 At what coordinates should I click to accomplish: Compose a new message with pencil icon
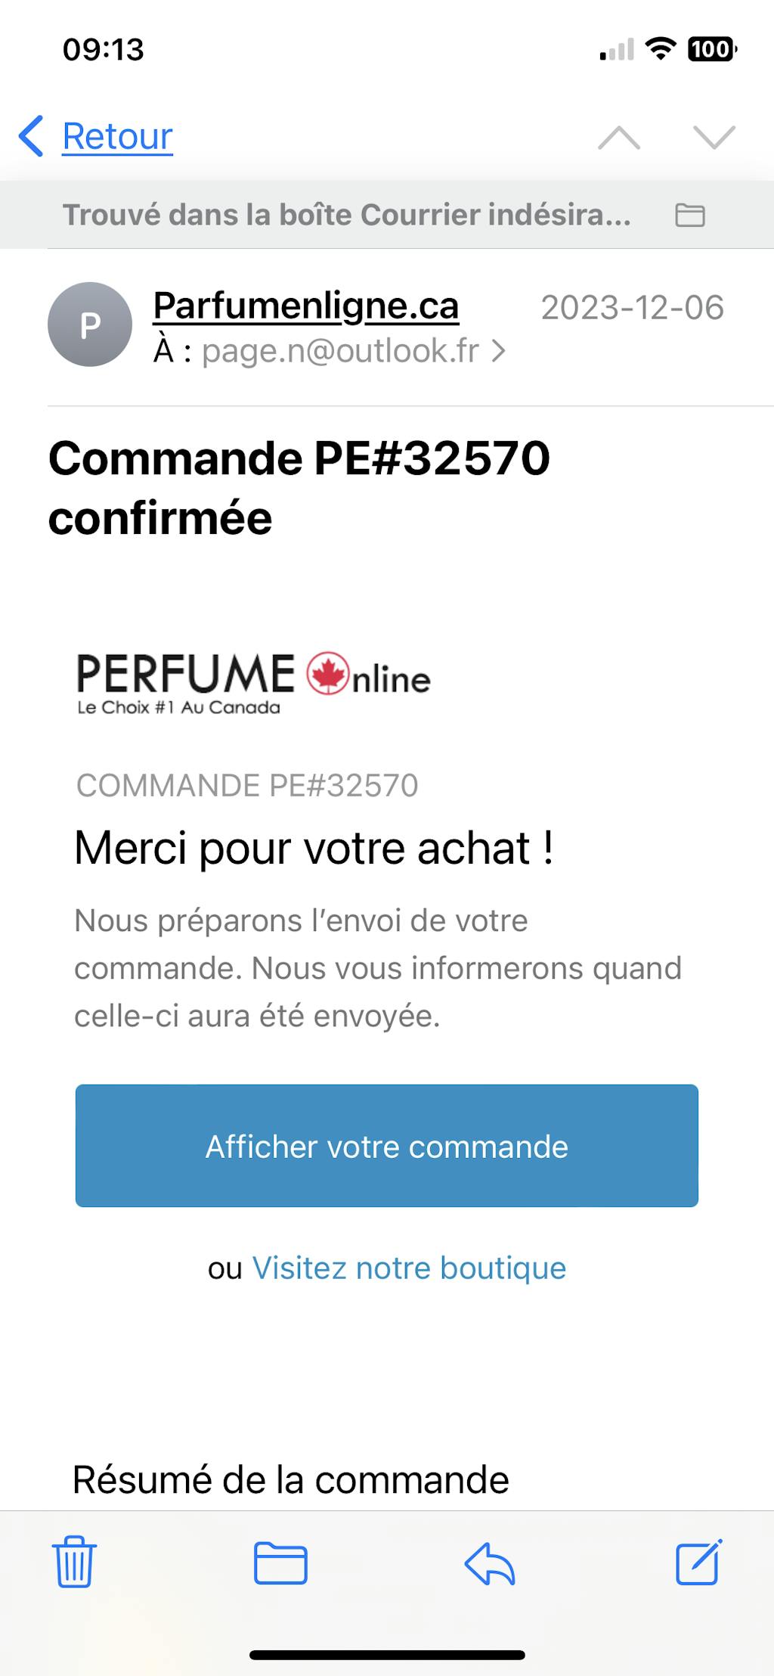pyautogui.click(x=698, y=1561)
